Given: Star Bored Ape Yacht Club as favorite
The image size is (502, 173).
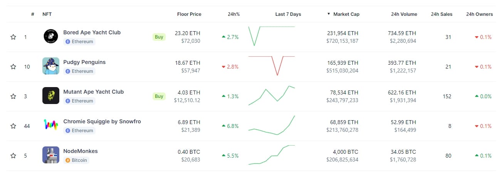Looking at the screenshot, I should click(x=13, y=37).
